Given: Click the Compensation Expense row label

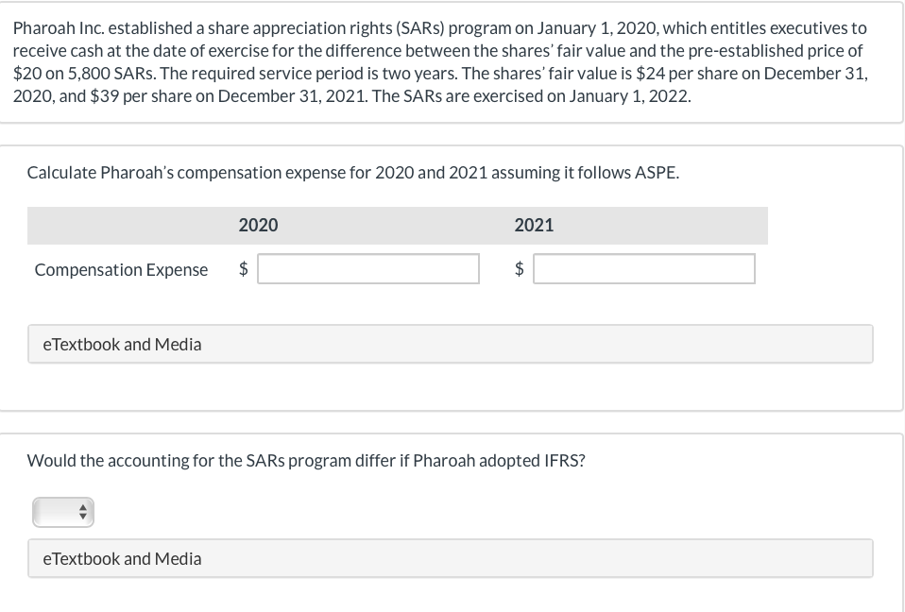Looking at the screenshot, I should click(x=121, y=269).
